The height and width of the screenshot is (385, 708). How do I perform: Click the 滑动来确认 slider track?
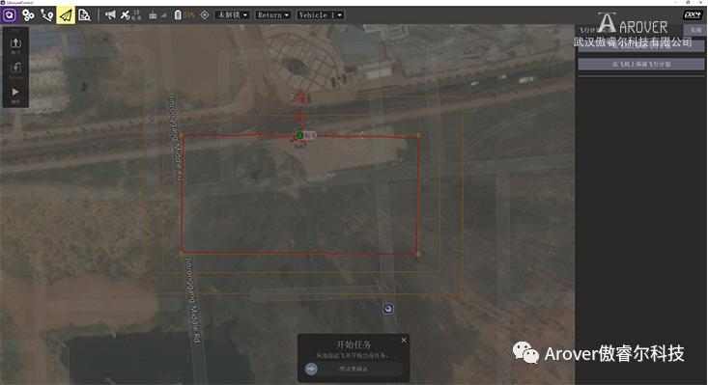click(x=354, y=369)
